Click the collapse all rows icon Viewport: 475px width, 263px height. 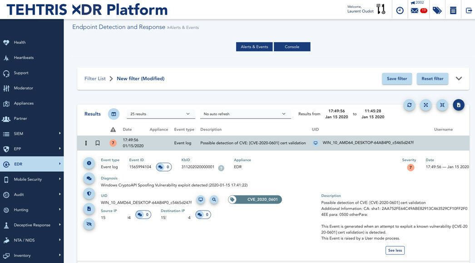pos(442,105)
